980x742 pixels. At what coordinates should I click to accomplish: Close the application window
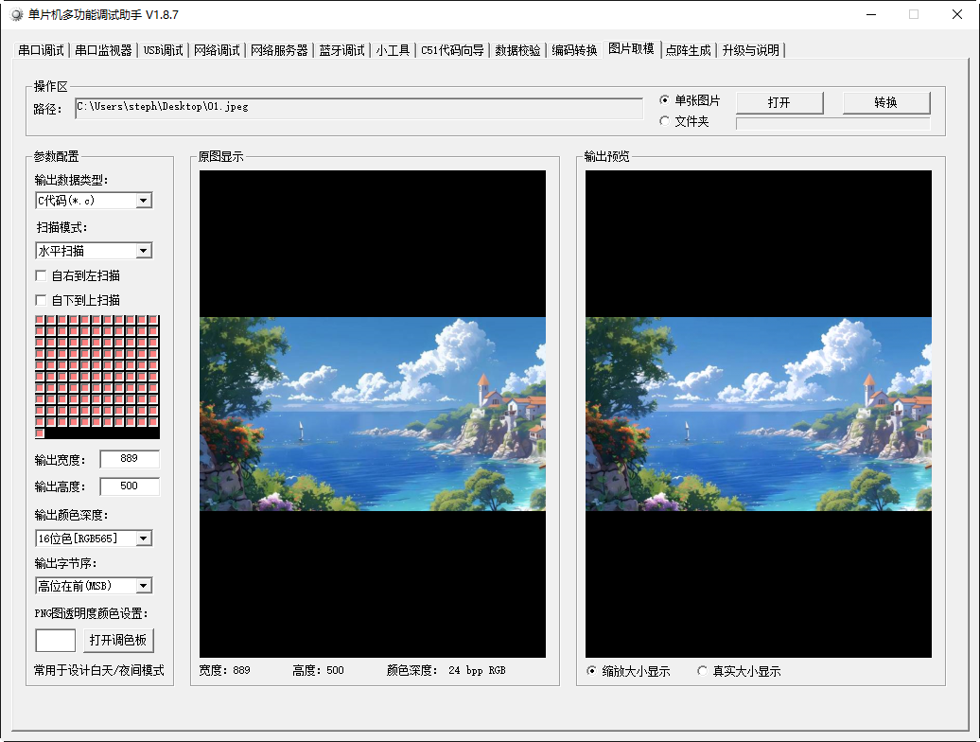(x=957, y=14)
